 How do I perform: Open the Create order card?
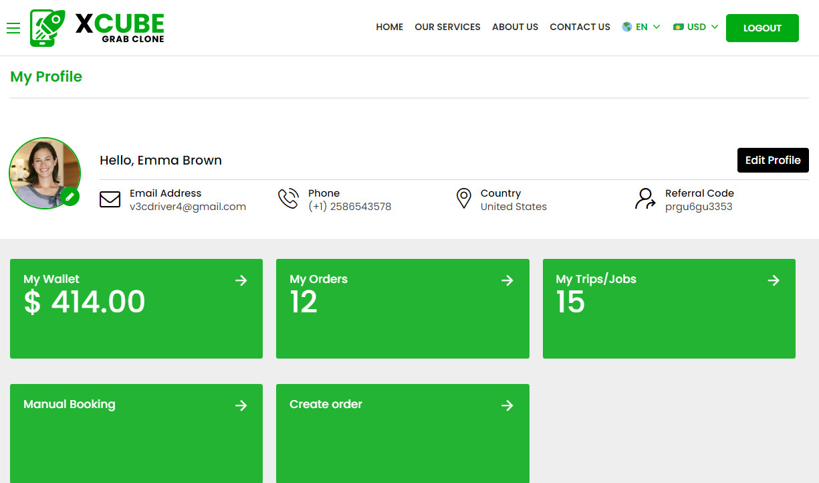[x=402, y=432]
